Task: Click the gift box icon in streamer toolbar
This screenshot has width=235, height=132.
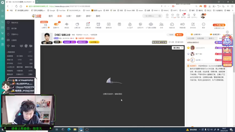Action: (x=119, y=24)
